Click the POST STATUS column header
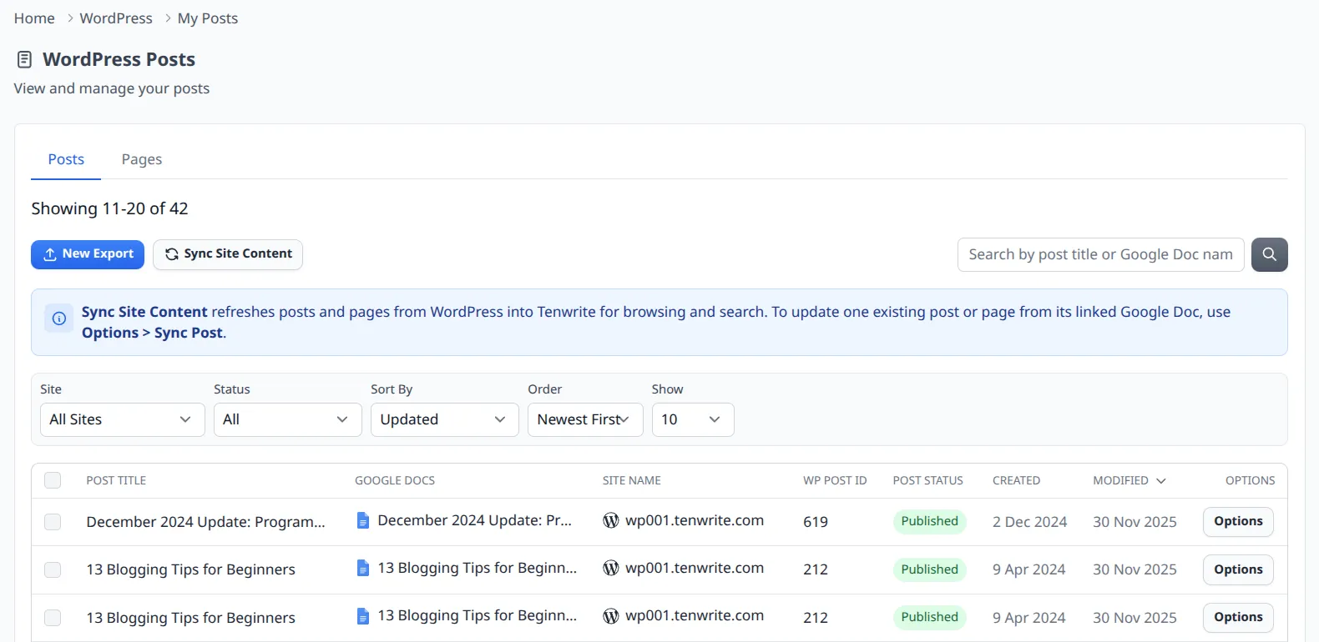Image resolution: width=1319 pixels, height=642 pixels. click(927, 481)
